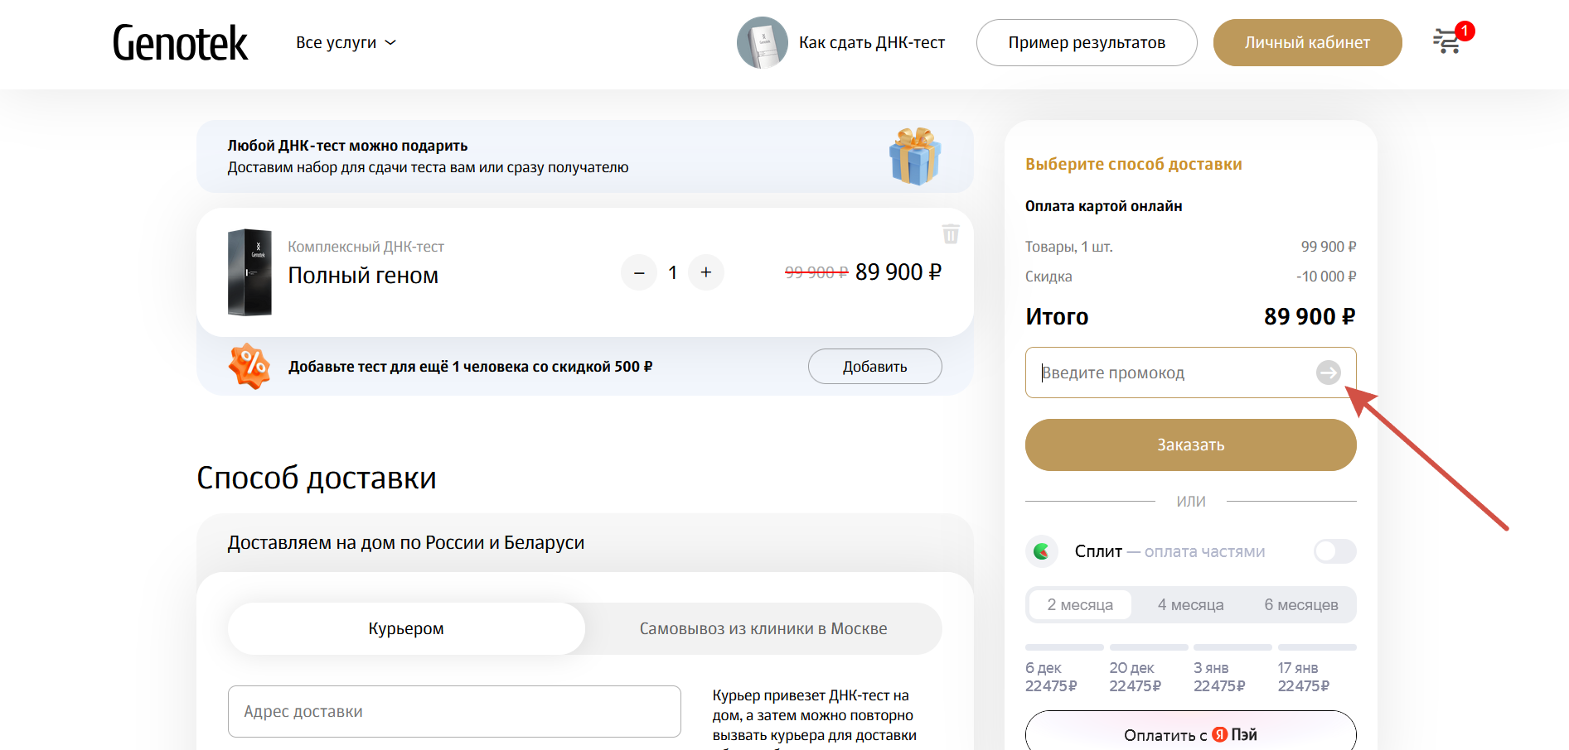1569x750 pixels.
Task: Click the 20 дек payment date
Action: point(1131,668)
